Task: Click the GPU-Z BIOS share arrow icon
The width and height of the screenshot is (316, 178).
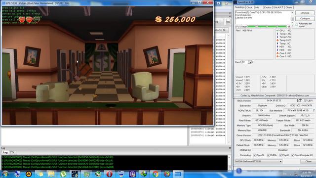Action: click(x=299, y=100)
